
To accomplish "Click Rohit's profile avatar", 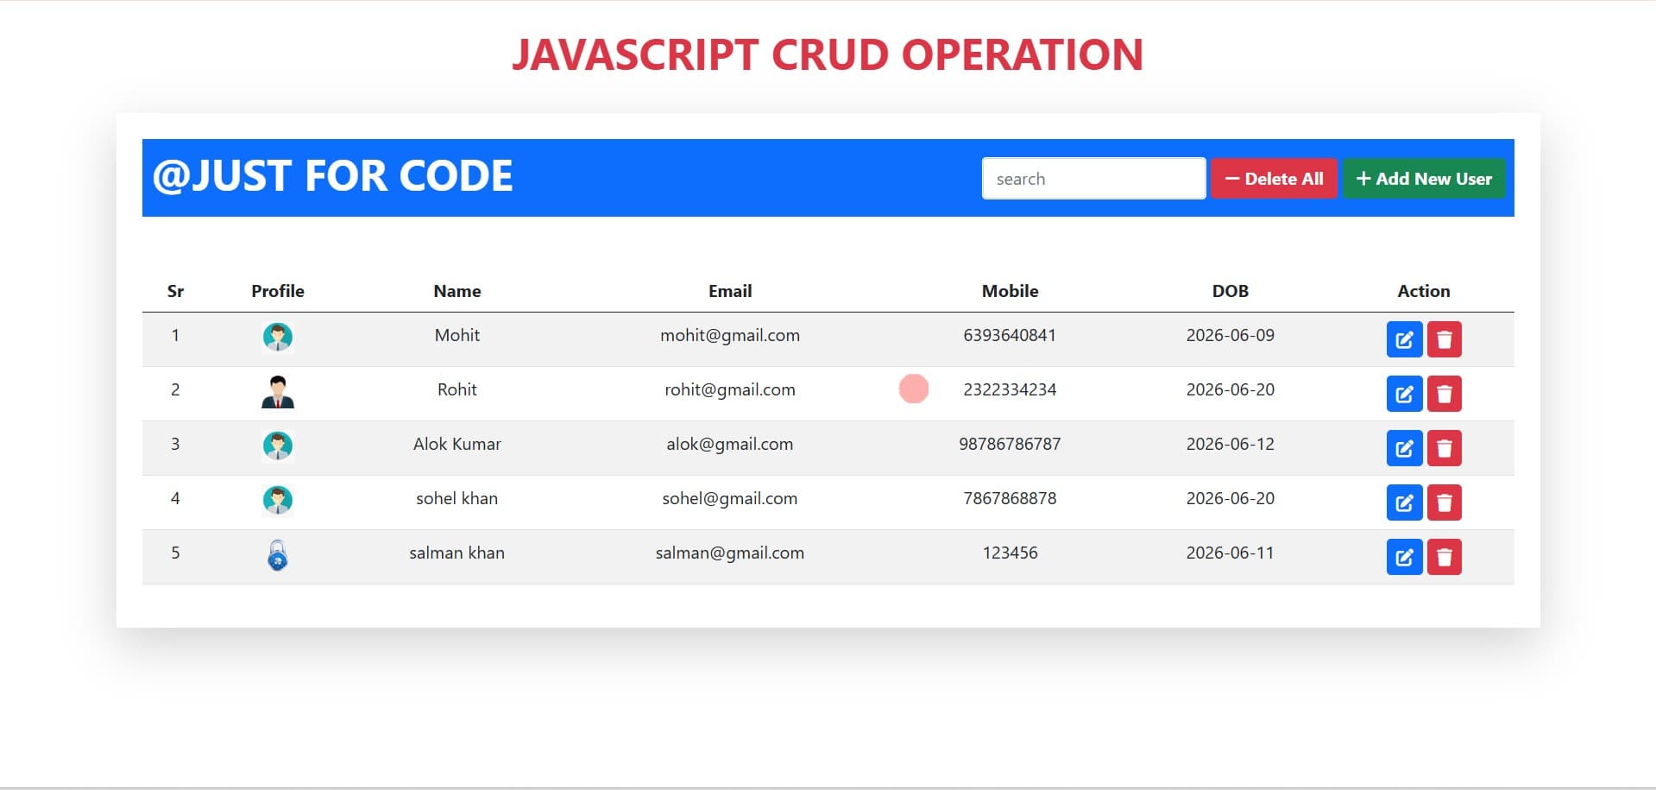I will (277, 392).
